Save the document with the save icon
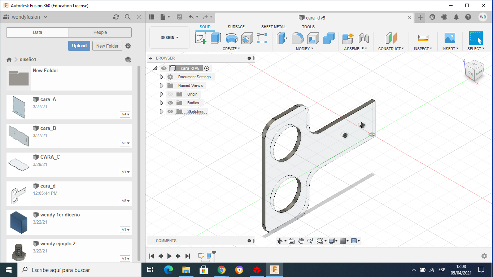Screen dimensions: 493x277 point(179,17)
